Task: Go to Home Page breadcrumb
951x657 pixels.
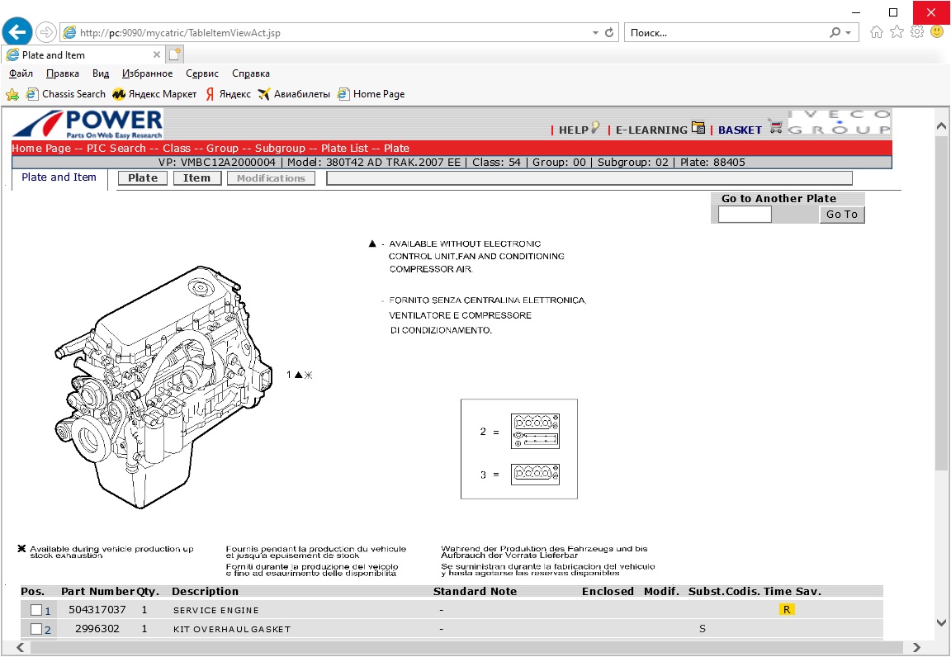Action: point(41,148)
